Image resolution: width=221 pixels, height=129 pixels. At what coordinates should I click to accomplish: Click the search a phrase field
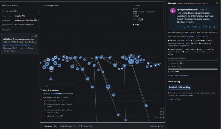[20, 5]
